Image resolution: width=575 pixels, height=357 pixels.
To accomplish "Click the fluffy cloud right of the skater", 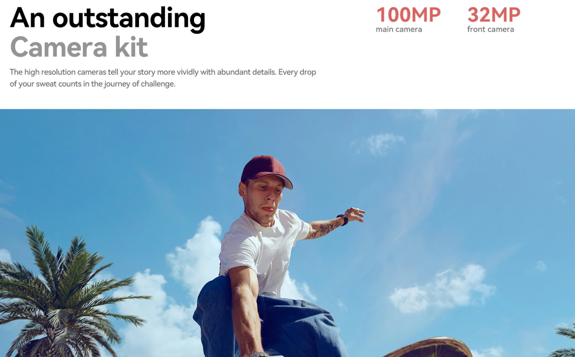I will click(x=441, y=288).
